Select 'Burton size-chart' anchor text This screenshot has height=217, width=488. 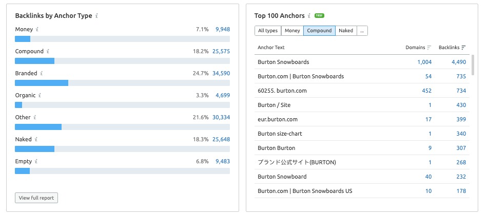(280, 134)
